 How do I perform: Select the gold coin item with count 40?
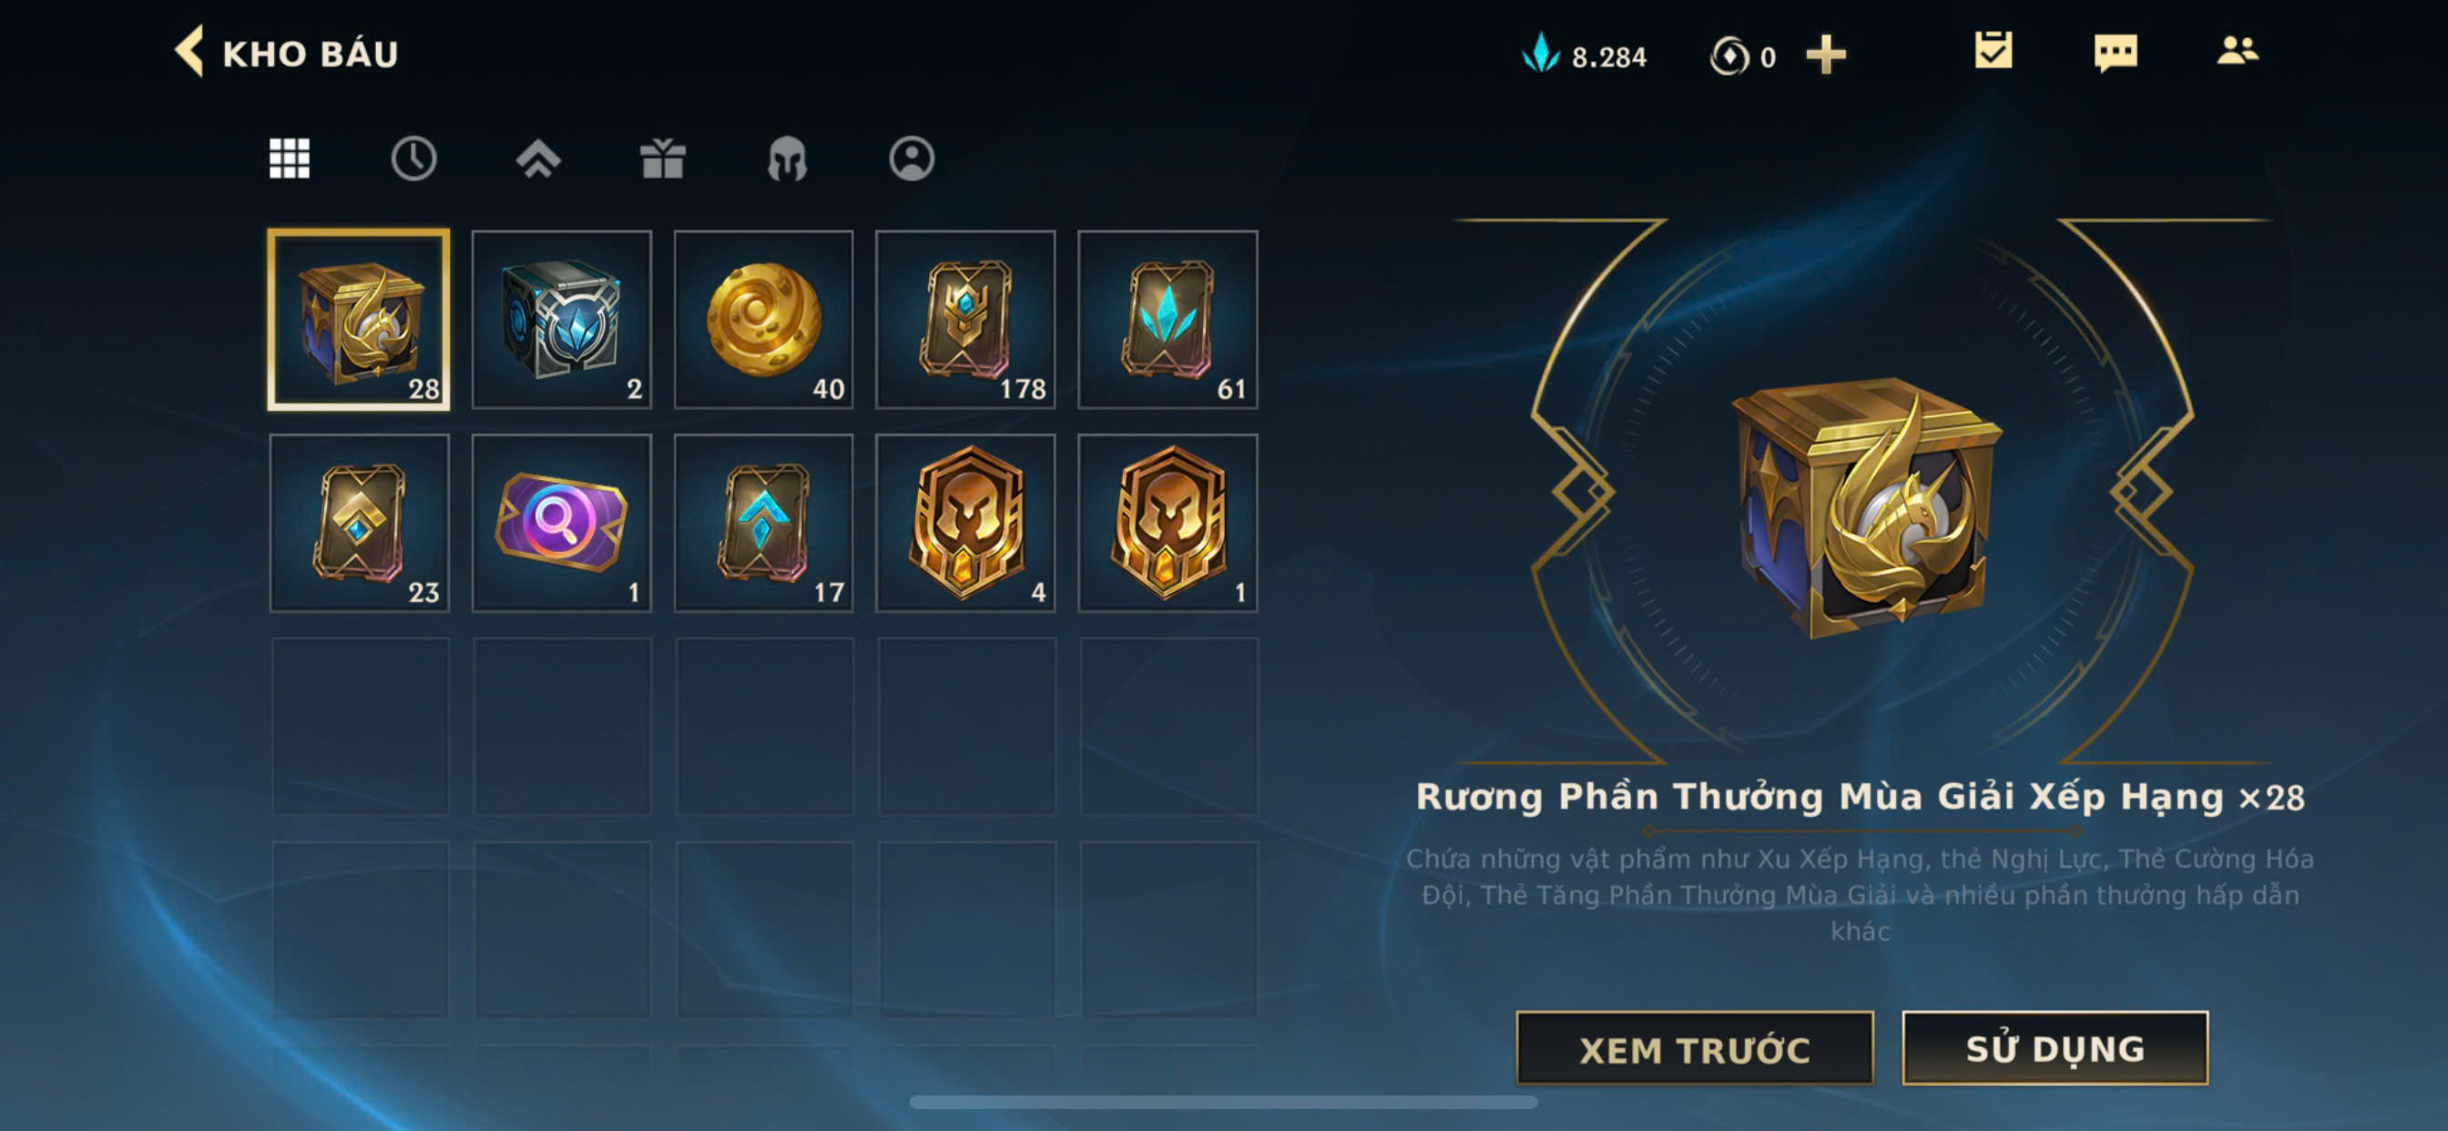[x=763, y=320]
